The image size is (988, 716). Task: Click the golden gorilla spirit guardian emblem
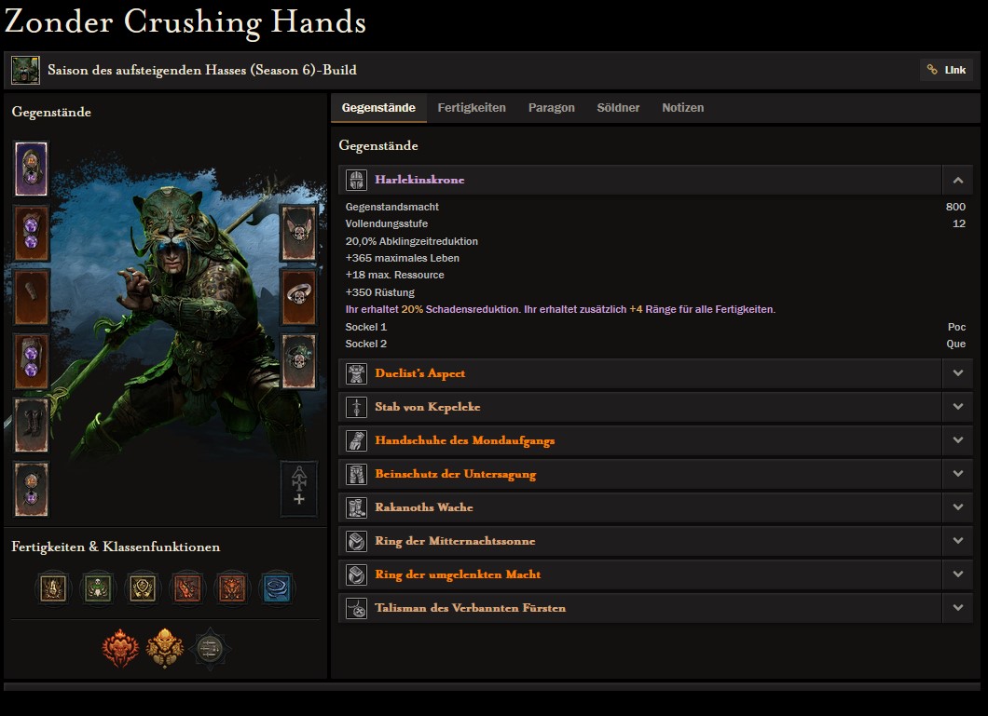[x=165, y=648]
